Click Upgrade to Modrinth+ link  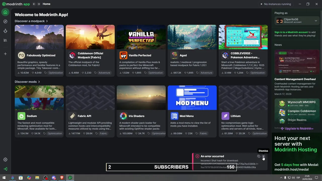pos(297,128)
